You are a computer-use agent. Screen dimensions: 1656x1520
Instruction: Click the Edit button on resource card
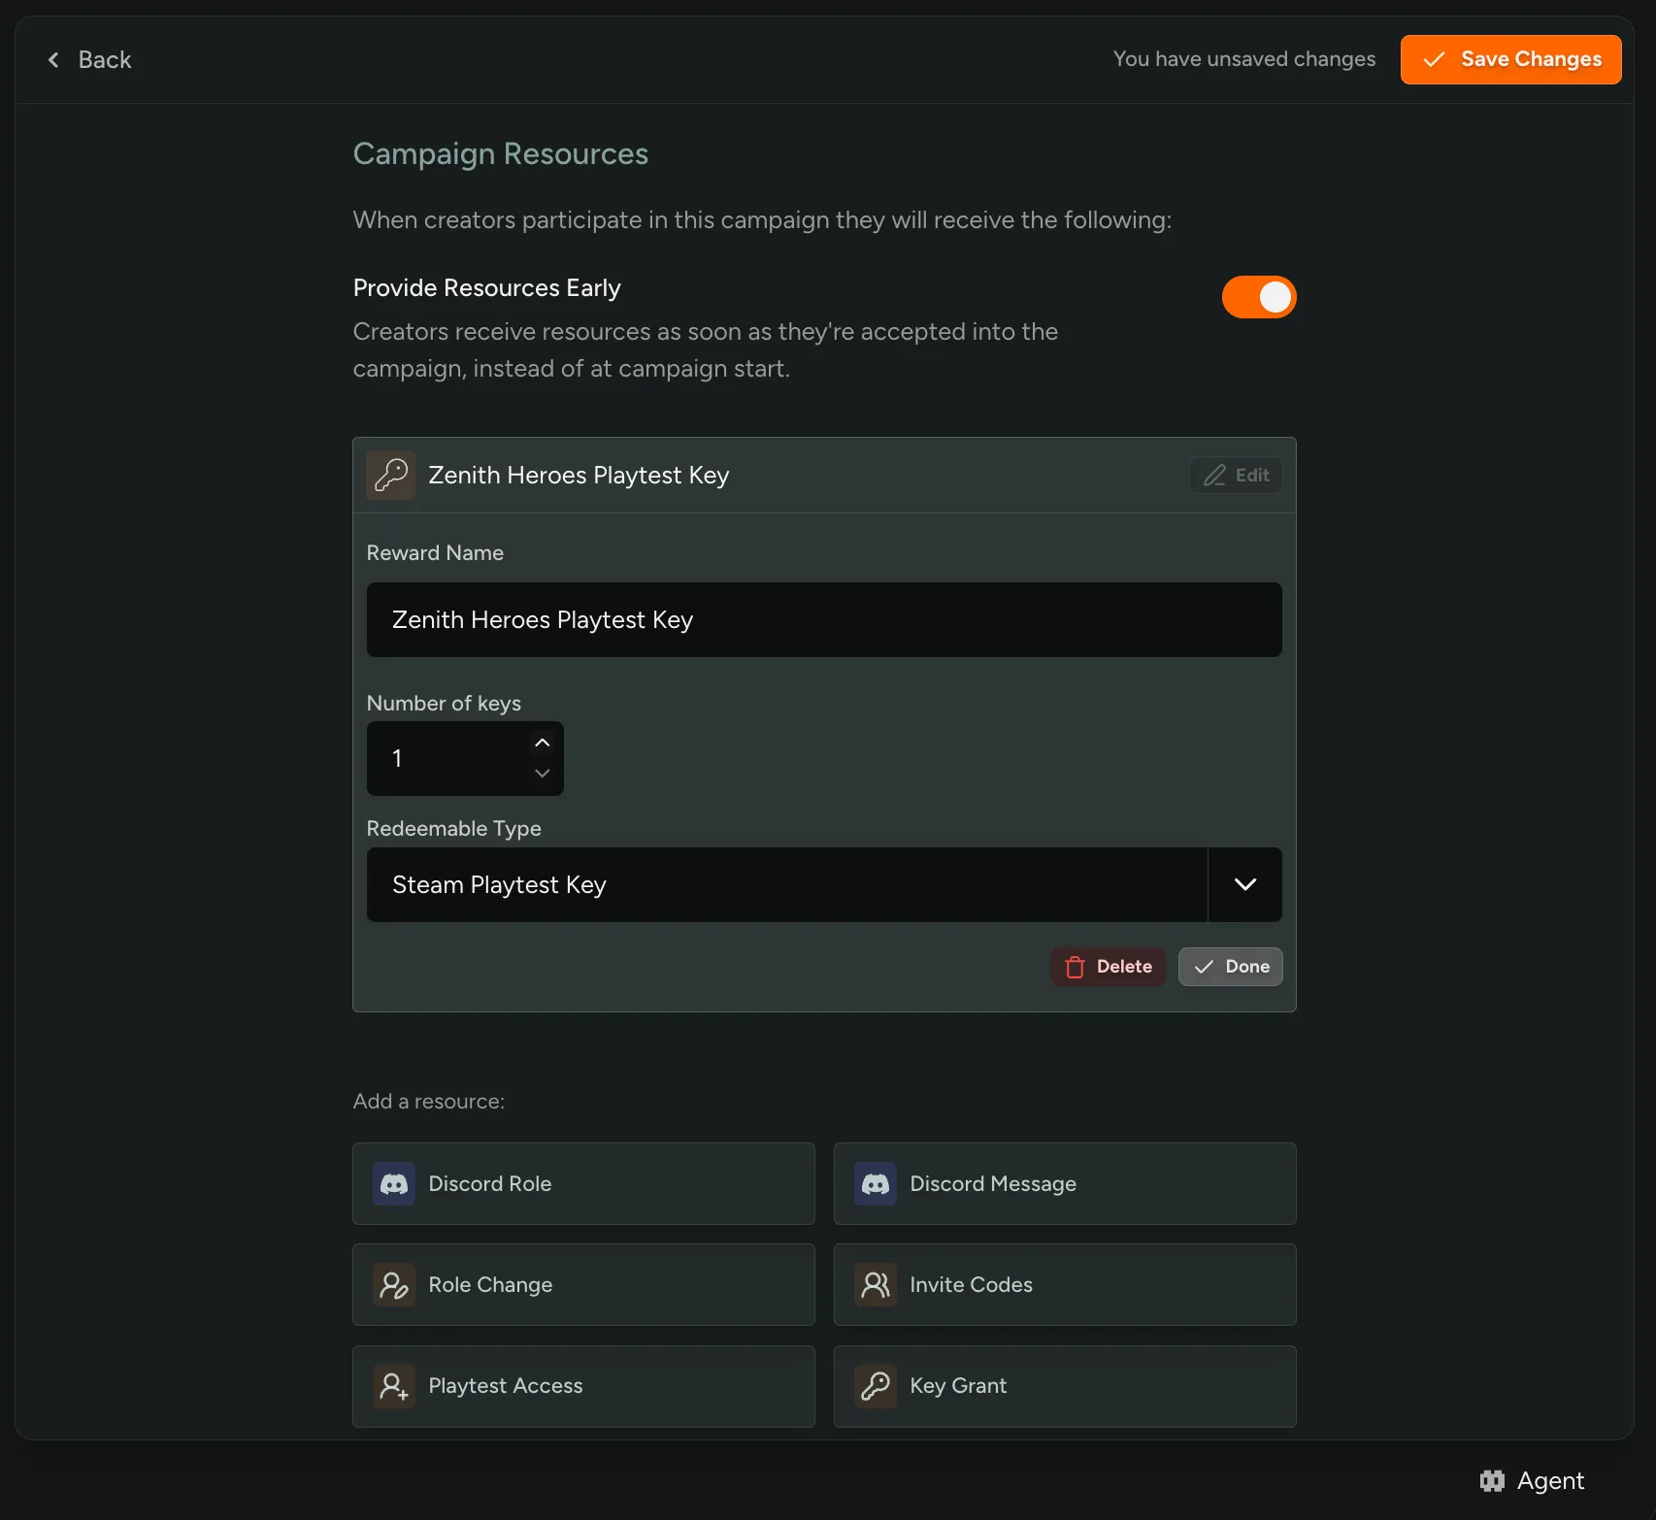[1236, 475]
